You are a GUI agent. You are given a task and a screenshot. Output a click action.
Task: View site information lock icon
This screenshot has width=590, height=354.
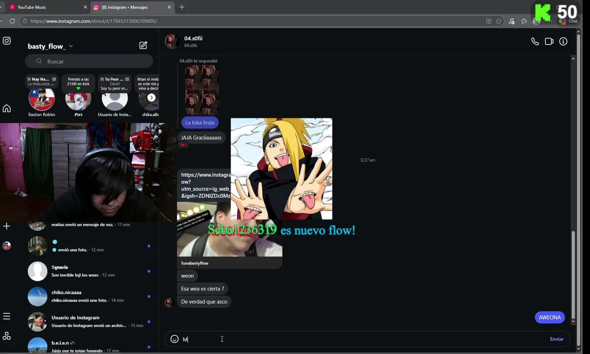pyautogui.click(x=25, y=21)
